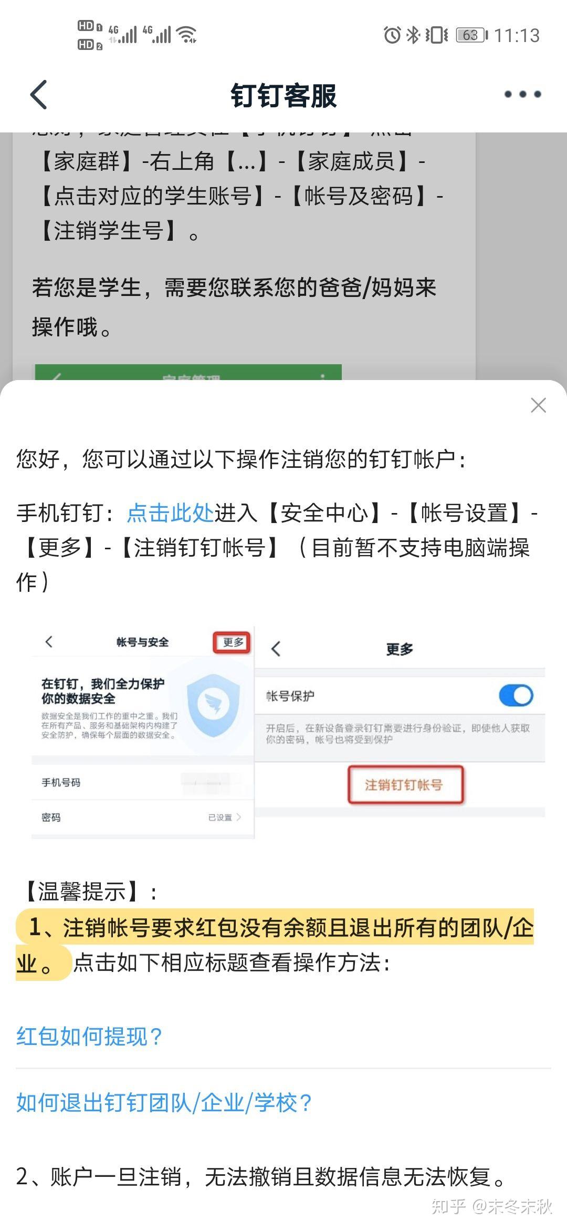This screenshot has height=1230, width=567.
Task: Click the 注销钉钉帐号 button in screenshot
Action: [x=405, y=785]
